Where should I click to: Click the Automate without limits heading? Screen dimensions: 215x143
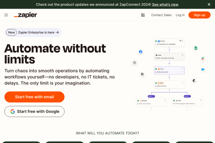tap(55, 54)
